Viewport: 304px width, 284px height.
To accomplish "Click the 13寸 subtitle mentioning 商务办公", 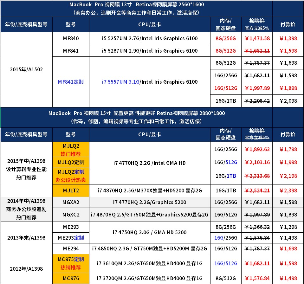I will (137, 13).
